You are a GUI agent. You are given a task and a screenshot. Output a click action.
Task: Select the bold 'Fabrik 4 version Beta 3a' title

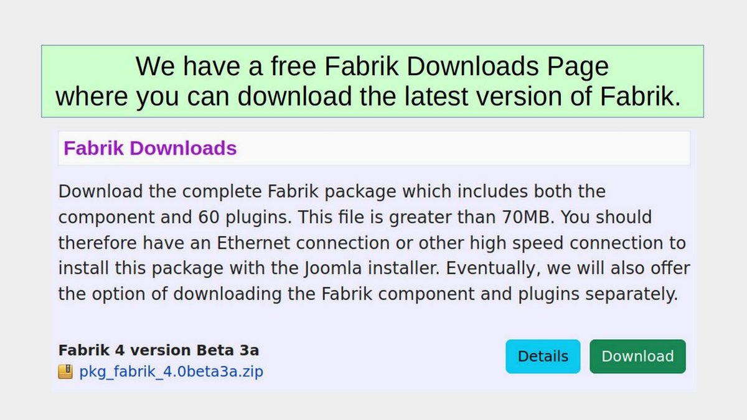pos(158,350)
